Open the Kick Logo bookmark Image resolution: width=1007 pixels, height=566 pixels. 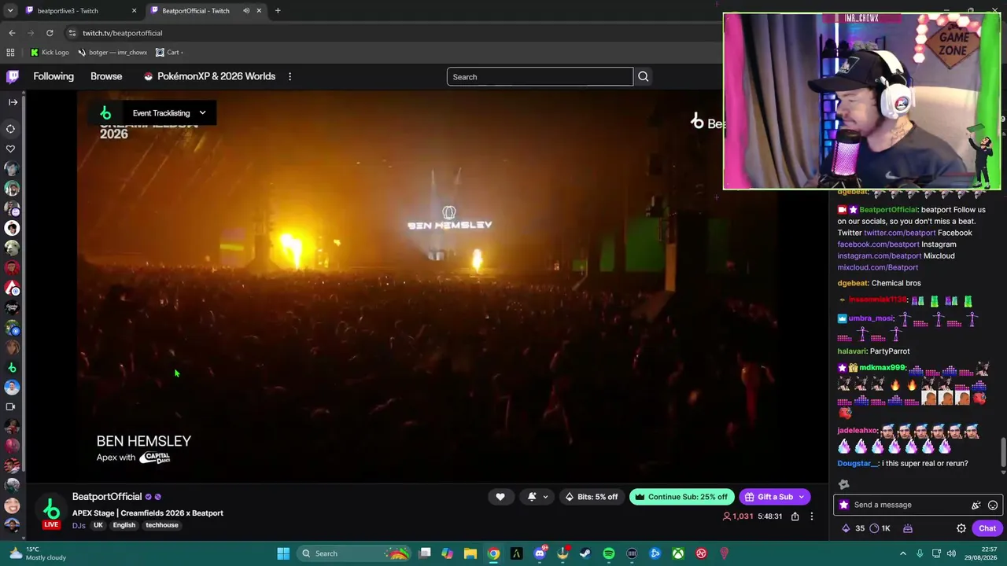[x=50, y=53]
